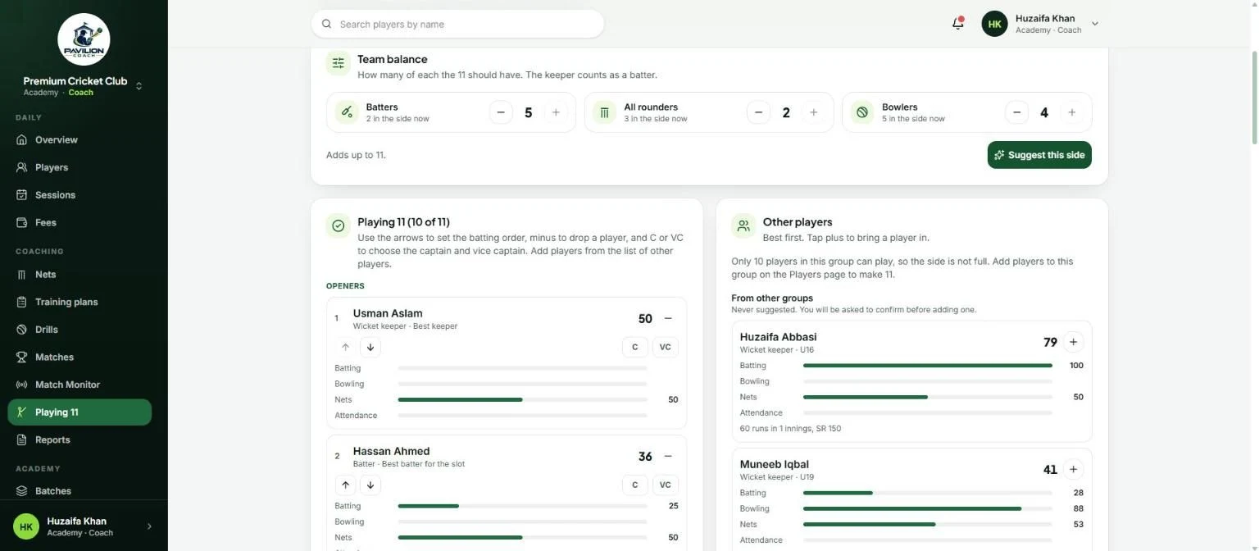Move Hassan Ahmed up the order
Viewport: 1259px width, 551px height.
pyautogui.click(x=345, y=485)
